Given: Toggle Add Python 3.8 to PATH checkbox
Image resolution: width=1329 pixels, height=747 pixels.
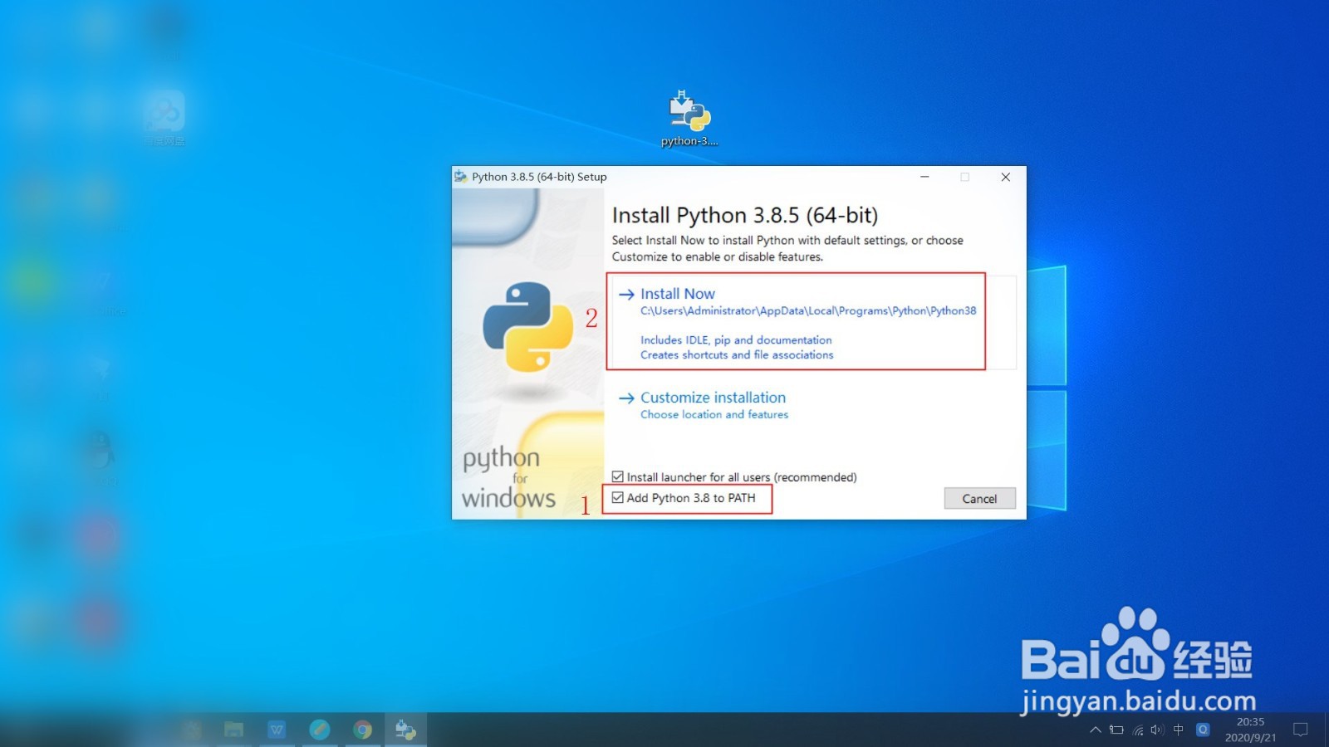Looking at the screenshot, I should point(618,498).
